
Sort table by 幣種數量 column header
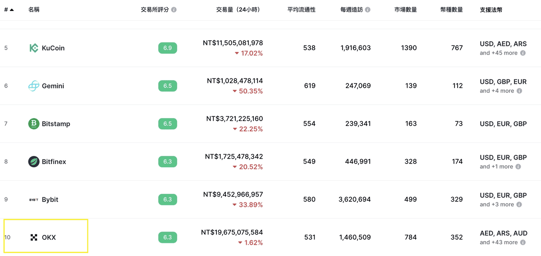coord(452,9)
